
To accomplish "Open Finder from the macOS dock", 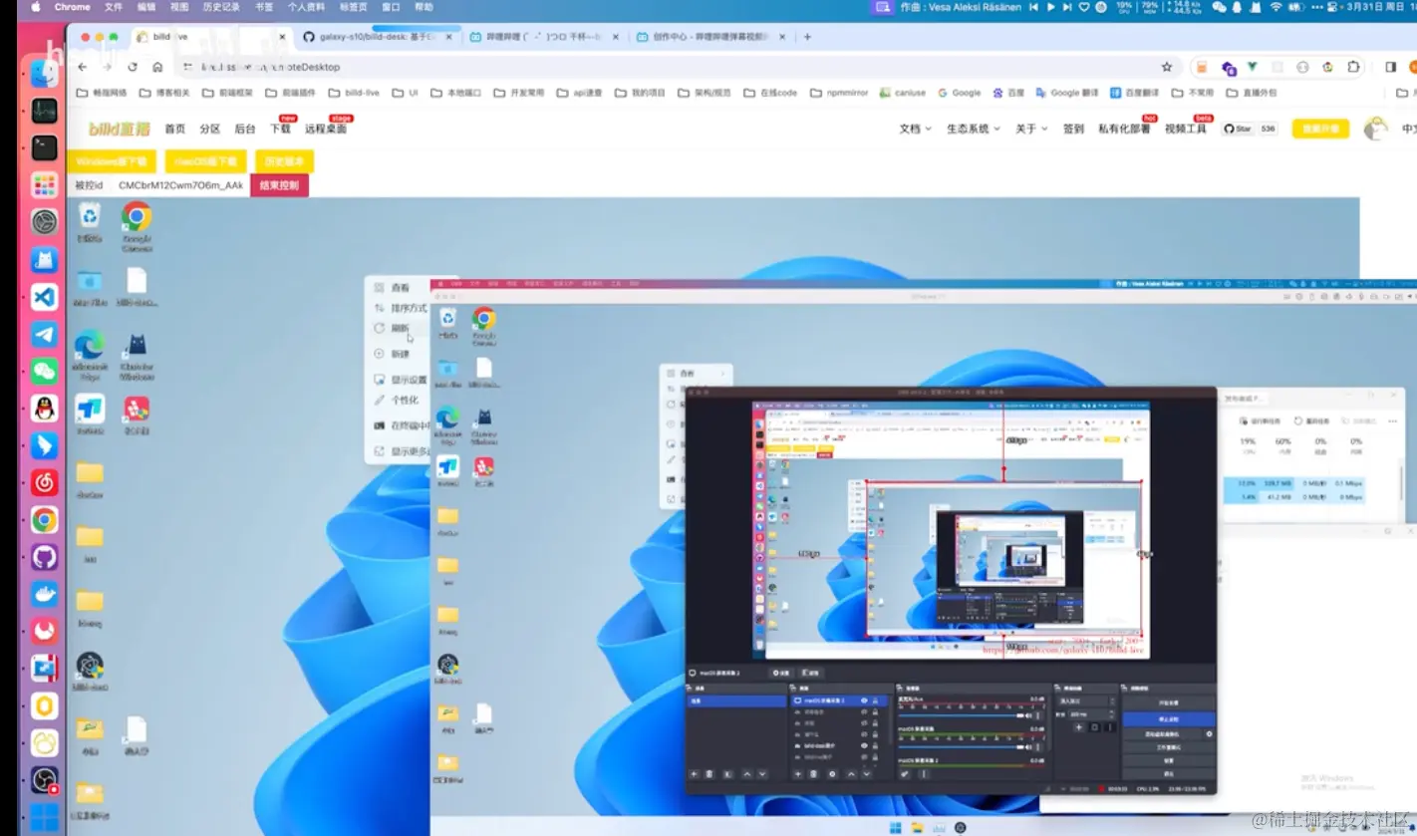I will coord(44,74).
